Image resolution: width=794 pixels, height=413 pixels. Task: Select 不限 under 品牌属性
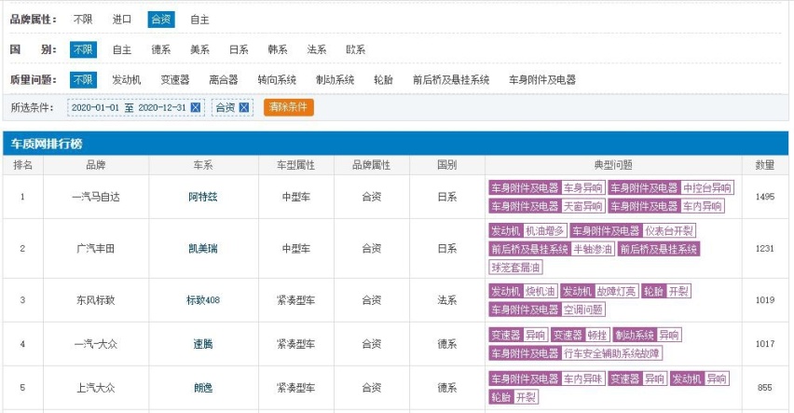point(83,20)
